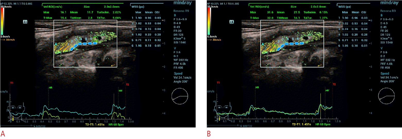The width and height of the screenshot is (402, 139).
Task: Click the velocity color scale bar in panel B
Action: [x=209, y=21]
